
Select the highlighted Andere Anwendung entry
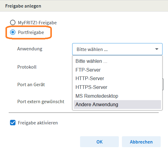coord(117,104)
